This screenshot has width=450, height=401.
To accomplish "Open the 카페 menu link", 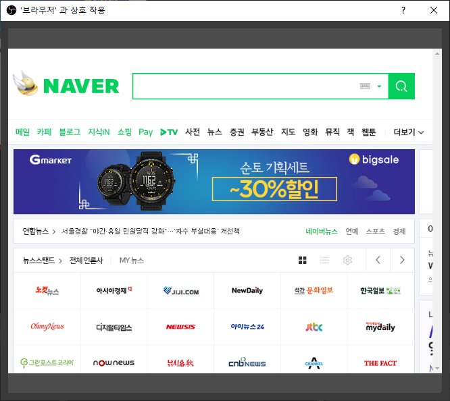I will (x=44, y=132).
